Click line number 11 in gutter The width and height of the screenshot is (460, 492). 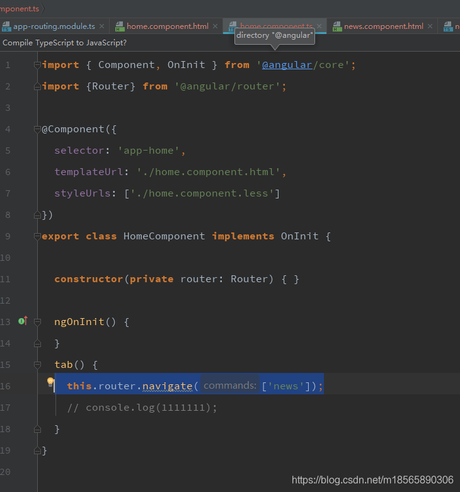(5, 279)
